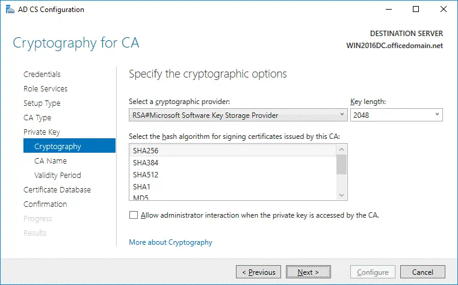Navigate to the CA Name step
458x285 pixels.
[51, 161]
